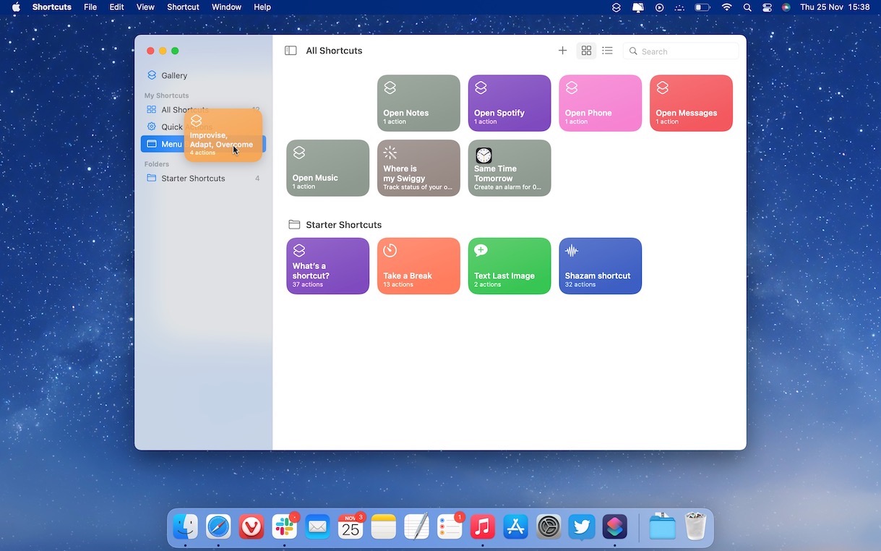The image size is (881, 551).
Task: Click the timer icon on Take a Break
Action: pyautogui.click(x=390, y=250)
